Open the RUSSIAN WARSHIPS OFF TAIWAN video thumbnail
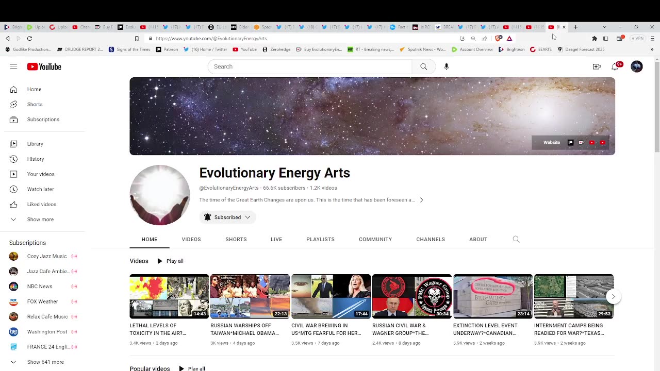660x371 pixels. tap(250, 296)
